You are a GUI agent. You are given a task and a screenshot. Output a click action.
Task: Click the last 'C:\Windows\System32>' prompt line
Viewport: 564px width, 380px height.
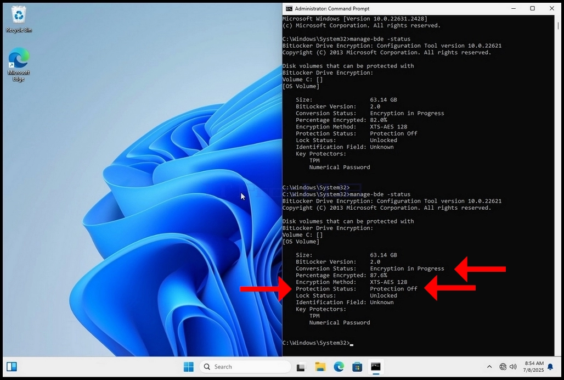point(316,343)
